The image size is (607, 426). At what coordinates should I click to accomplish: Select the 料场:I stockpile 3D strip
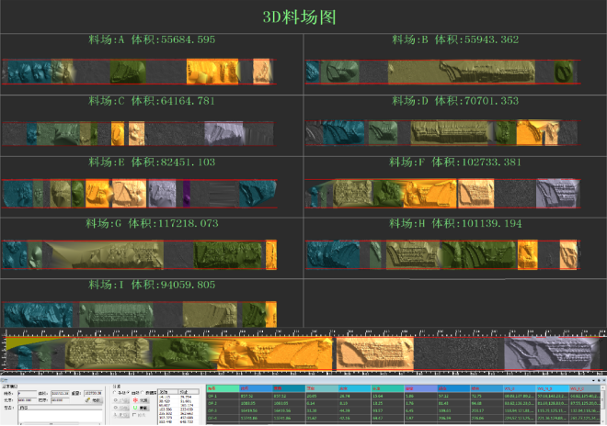tap(138, 313)
